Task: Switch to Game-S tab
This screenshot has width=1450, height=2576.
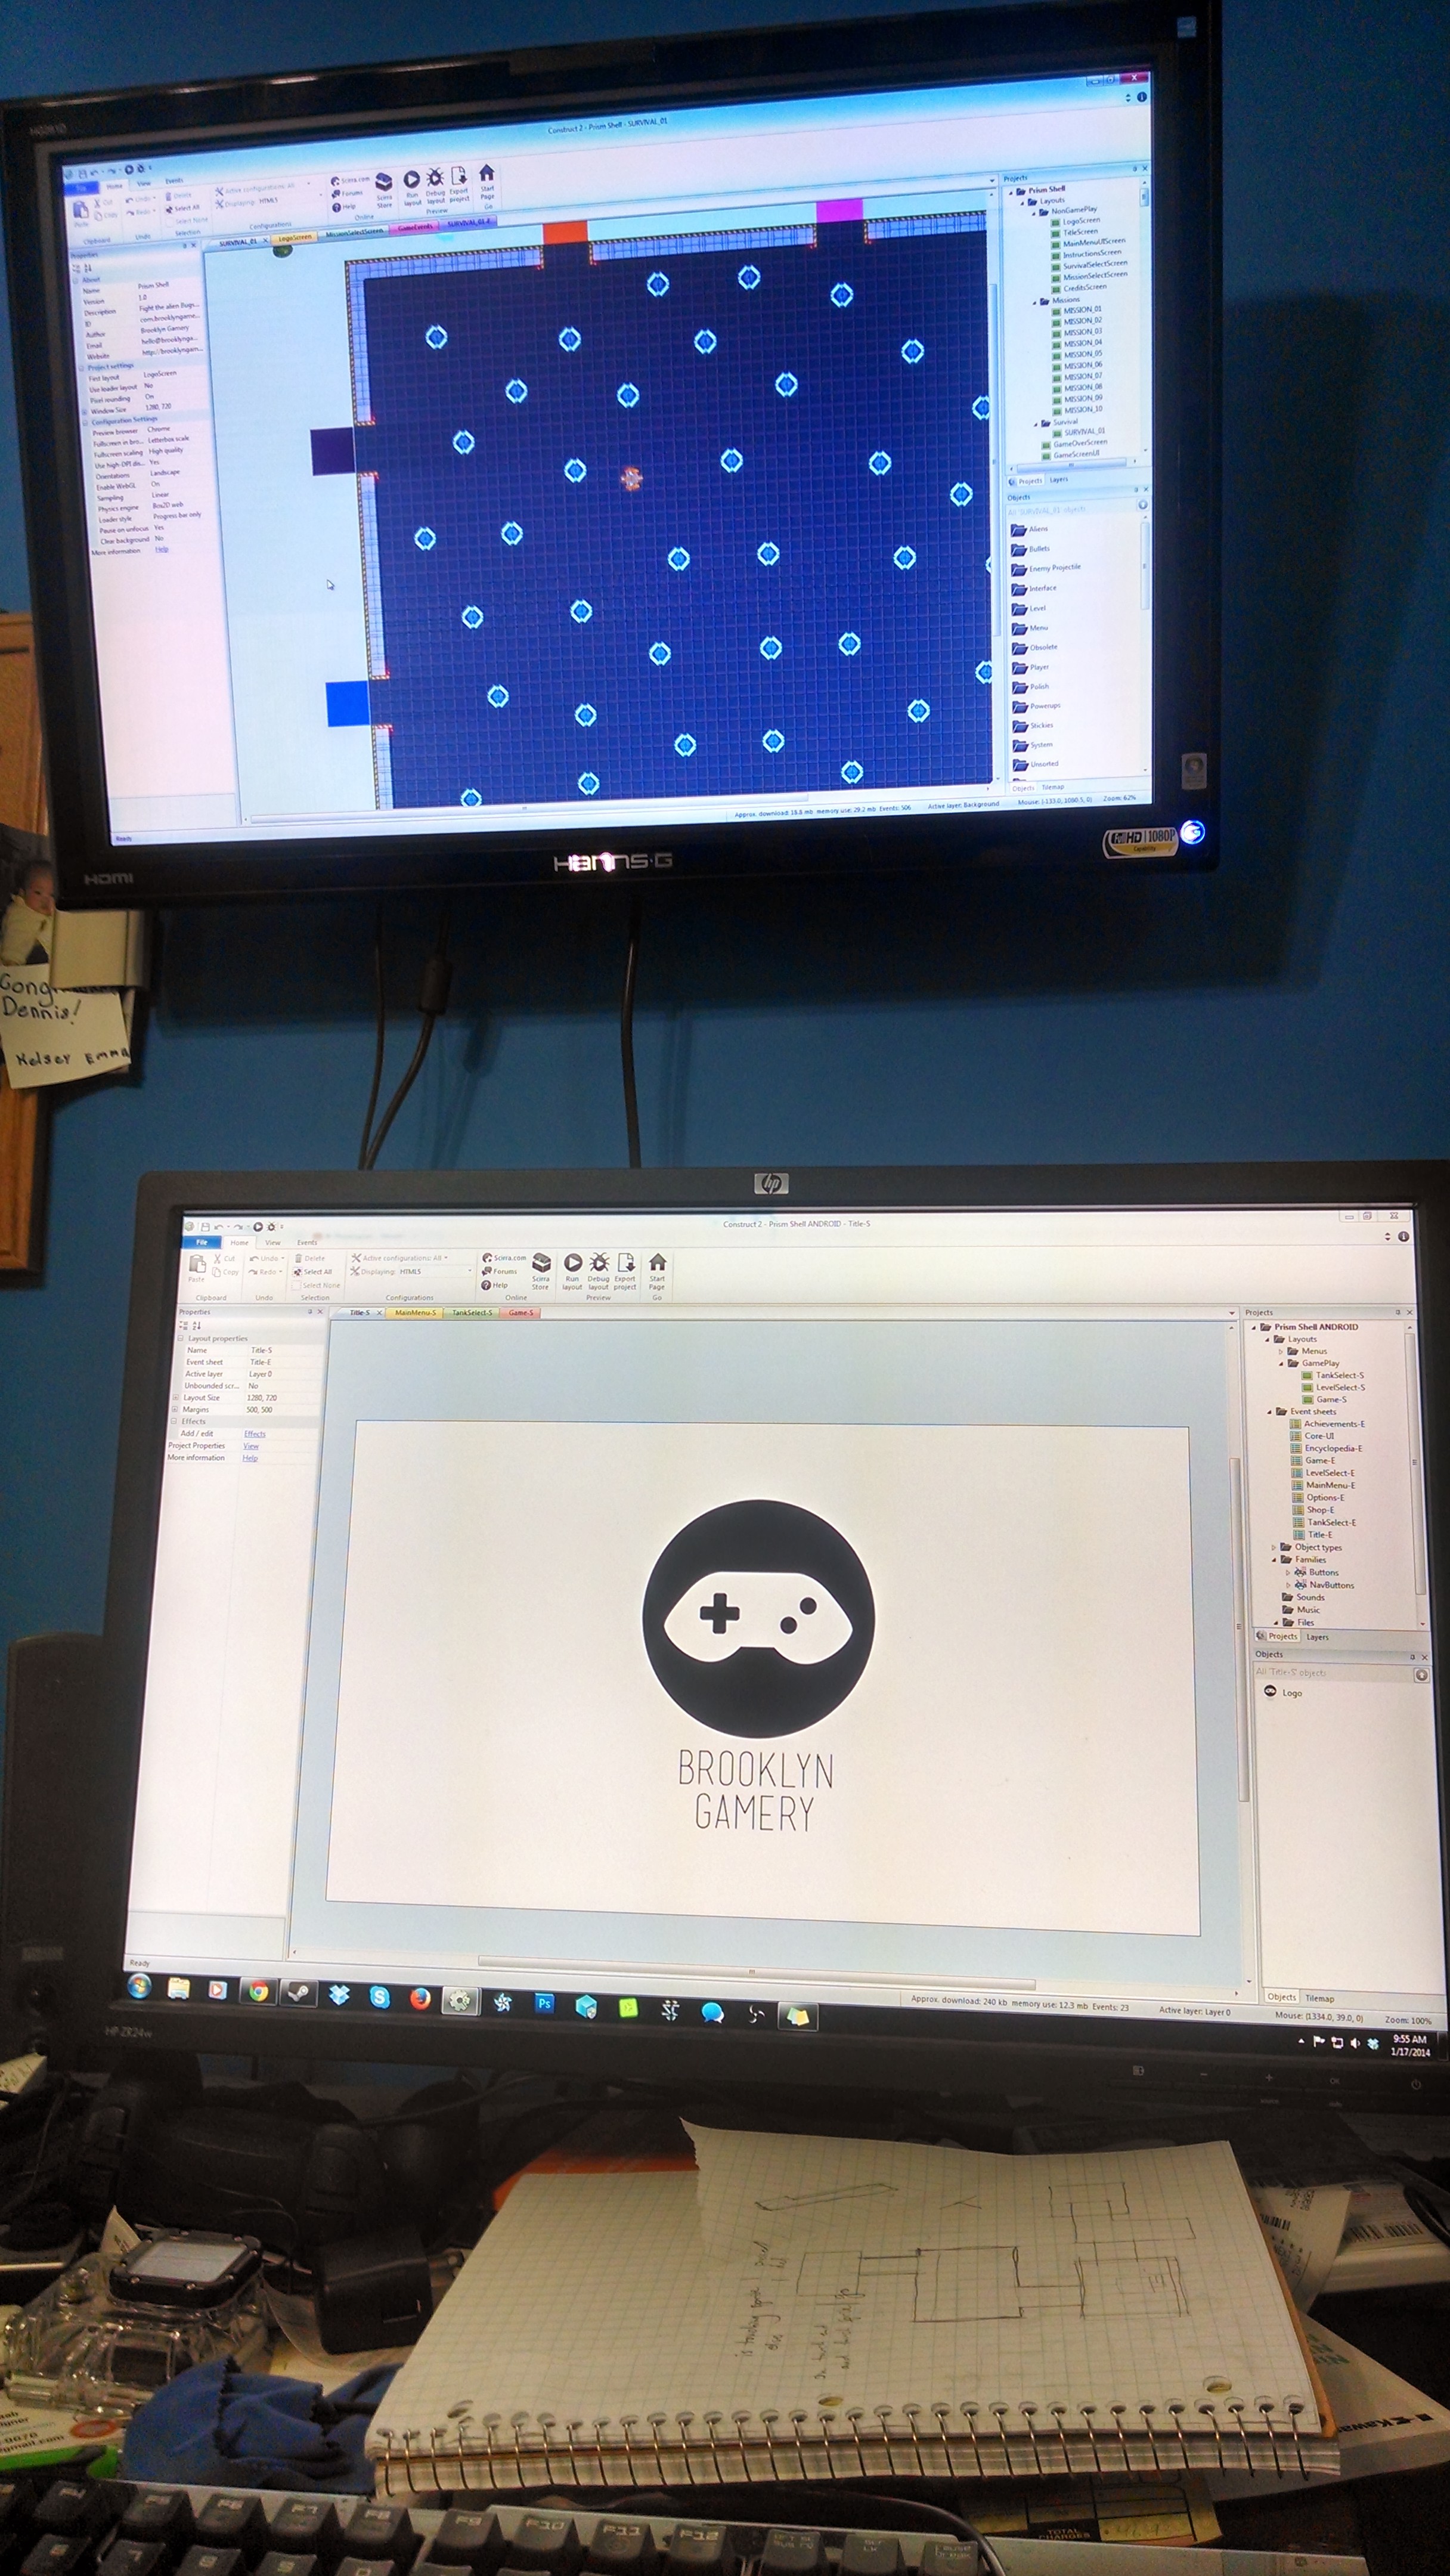Action: pos(520,1312)
